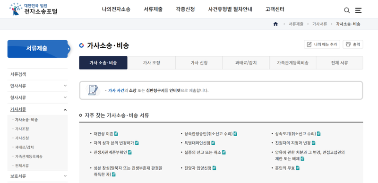Screen dimensions: 378x183
Task: Open the 상속포기(취소신고 수리) document link
Action: coord(295,133)
